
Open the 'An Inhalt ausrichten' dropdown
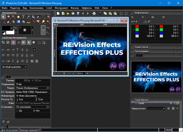15,67
